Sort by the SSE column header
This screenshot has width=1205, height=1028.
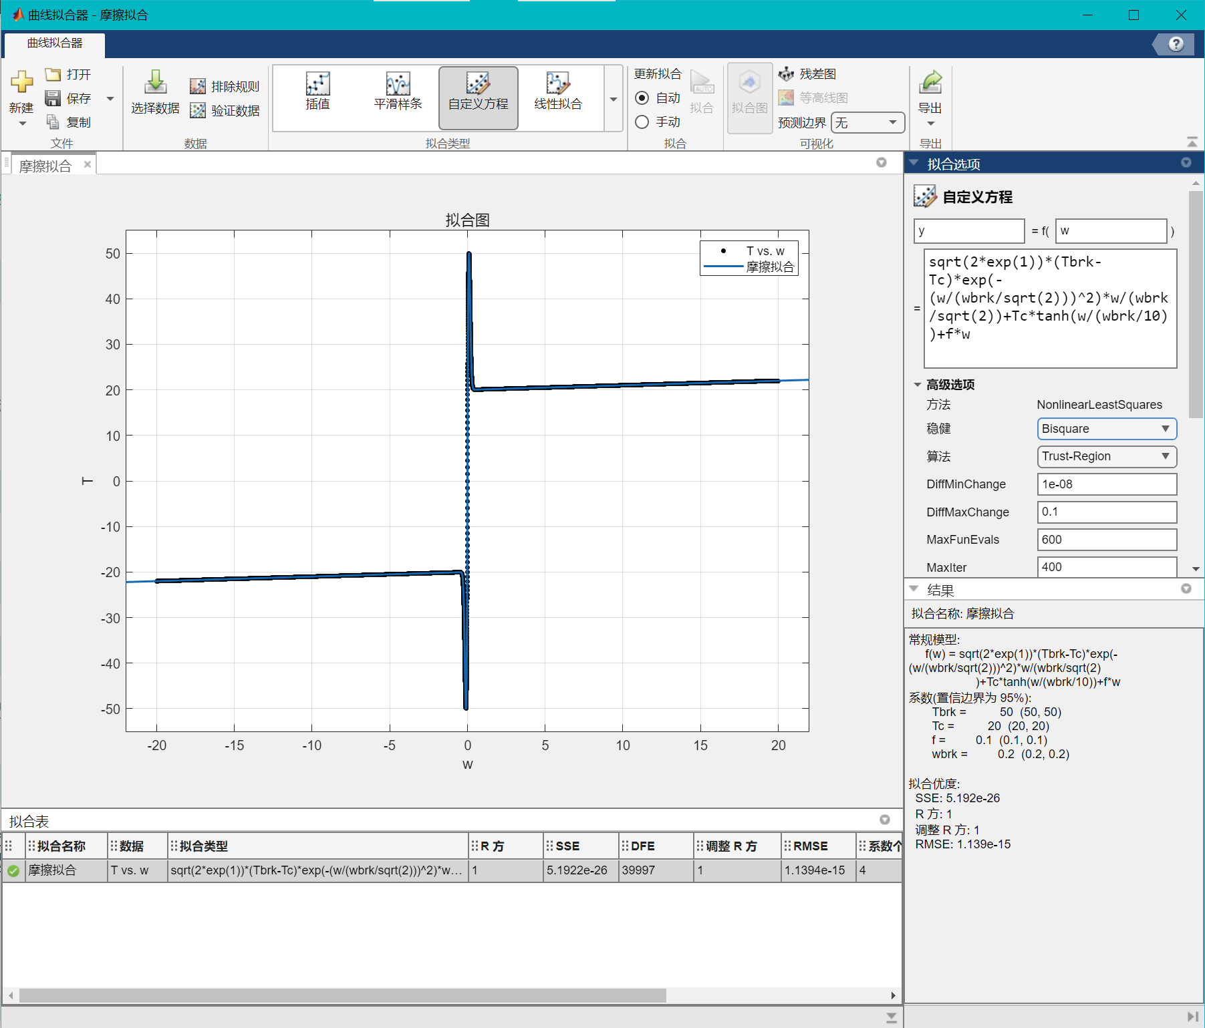[580, 846]
